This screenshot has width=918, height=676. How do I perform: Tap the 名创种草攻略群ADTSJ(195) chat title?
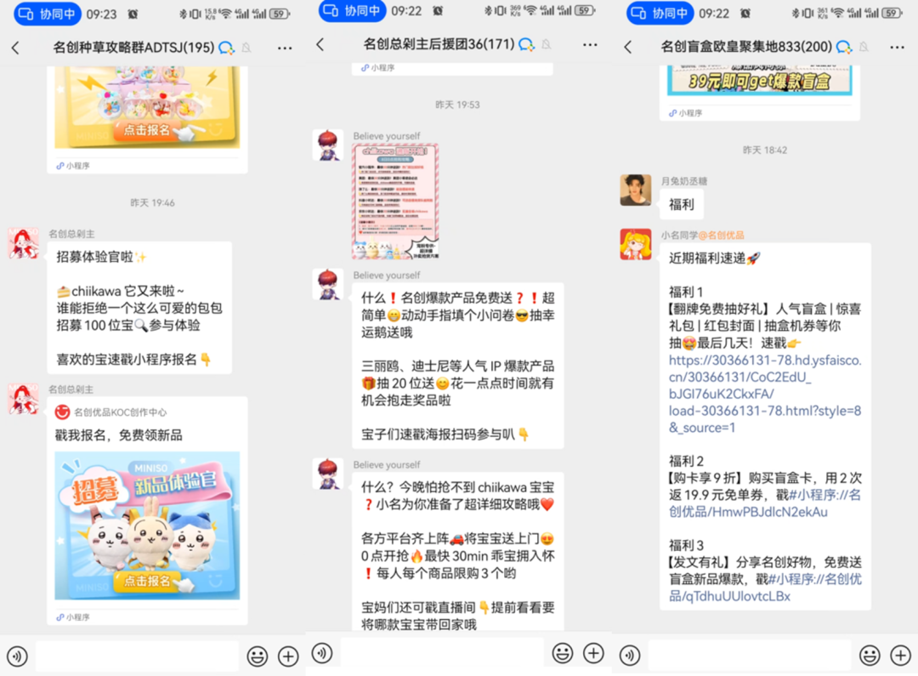pyautogui.click(x=133, y=48)
